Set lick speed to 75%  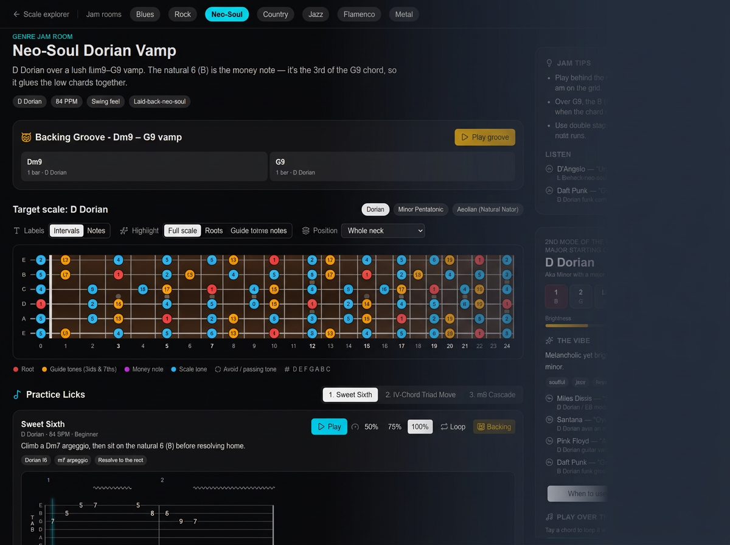pyautogui.click(x=394, y=427)
